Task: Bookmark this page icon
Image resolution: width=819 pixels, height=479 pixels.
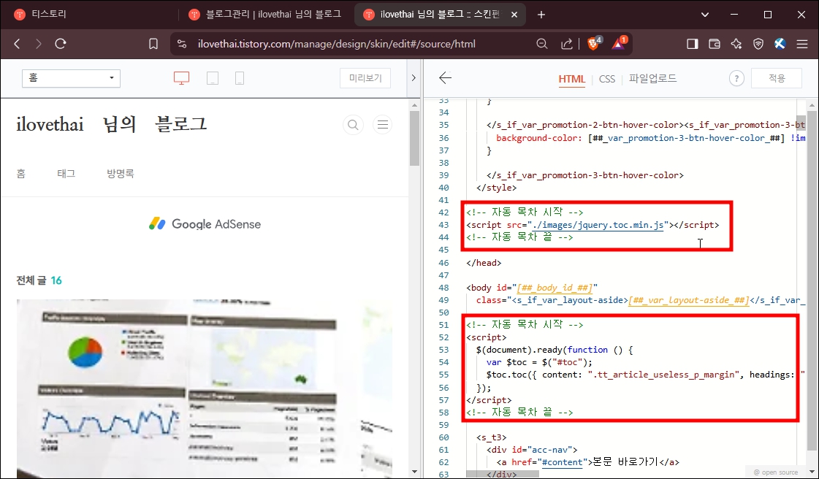Action: (153, 44)
